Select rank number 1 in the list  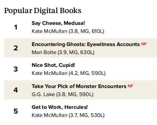pos(16,27)
